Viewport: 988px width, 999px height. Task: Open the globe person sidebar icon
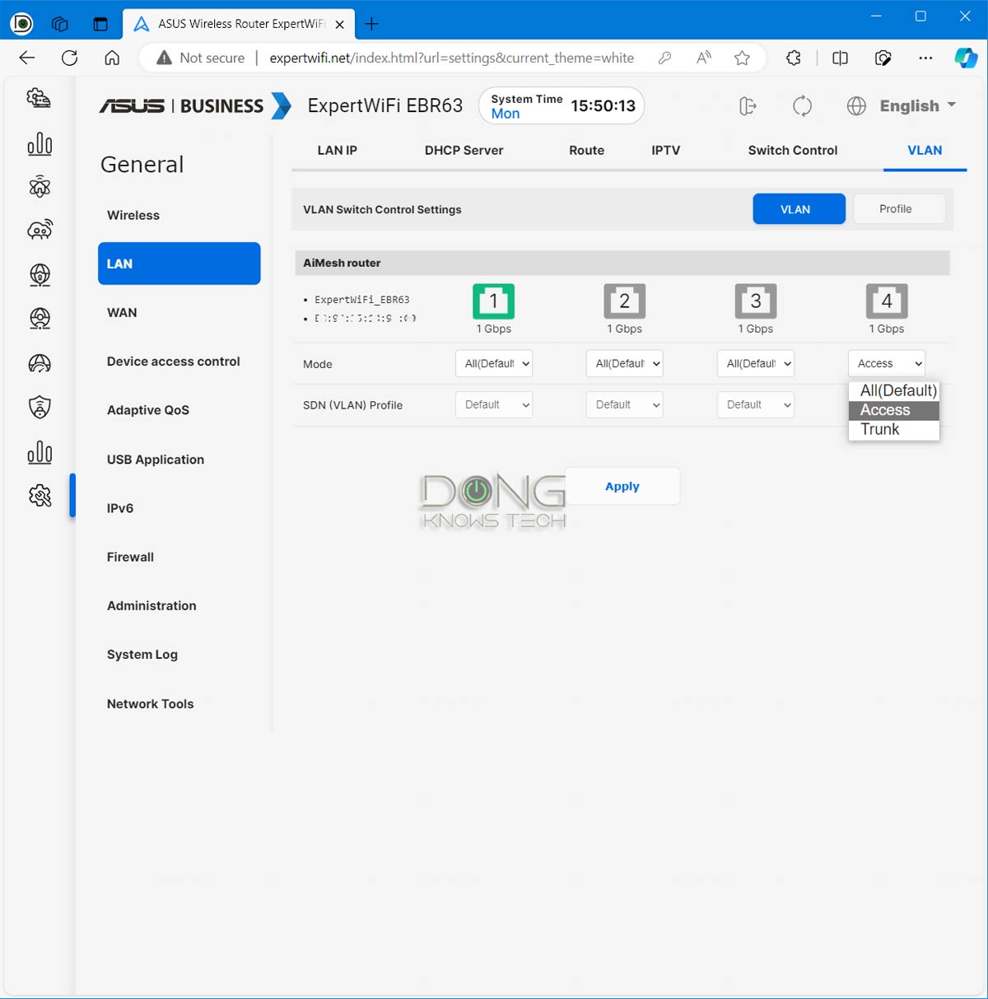(40, 318)
